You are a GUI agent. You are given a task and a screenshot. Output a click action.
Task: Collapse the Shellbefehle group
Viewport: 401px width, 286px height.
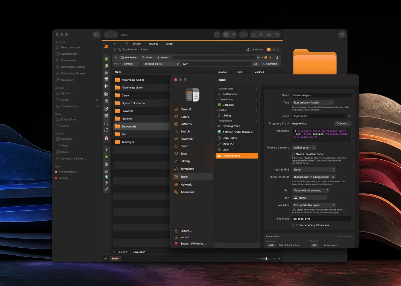click(218, 89)
